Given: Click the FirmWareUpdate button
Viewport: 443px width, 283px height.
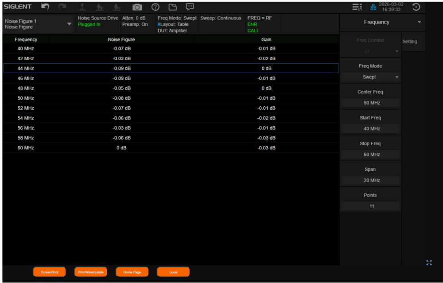Looking at the screenshot, I should [x=91, y=272].
